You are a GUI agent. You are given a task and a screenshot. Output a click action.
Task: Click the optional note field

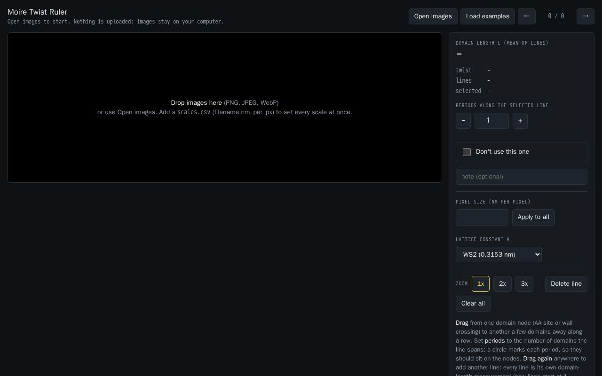(x=522, y=177)
